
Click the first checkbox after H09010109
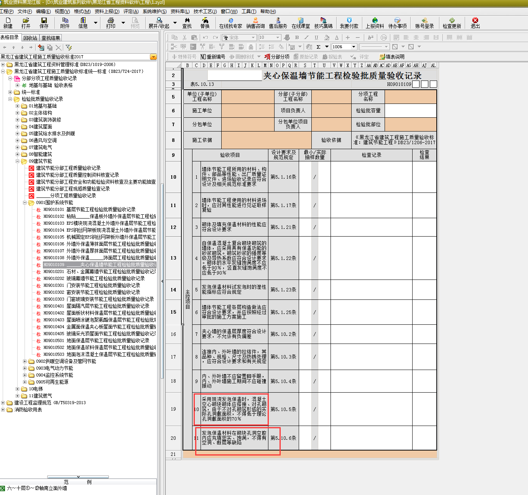[416, 84]
